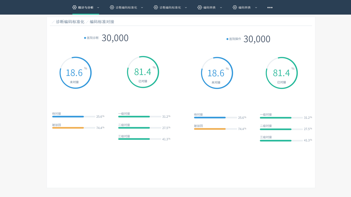The width and height of the screenshot is (351, 197).
Task: Click the 41.3% value in the 医院诊断 section
Action: (x=166, y=139)
